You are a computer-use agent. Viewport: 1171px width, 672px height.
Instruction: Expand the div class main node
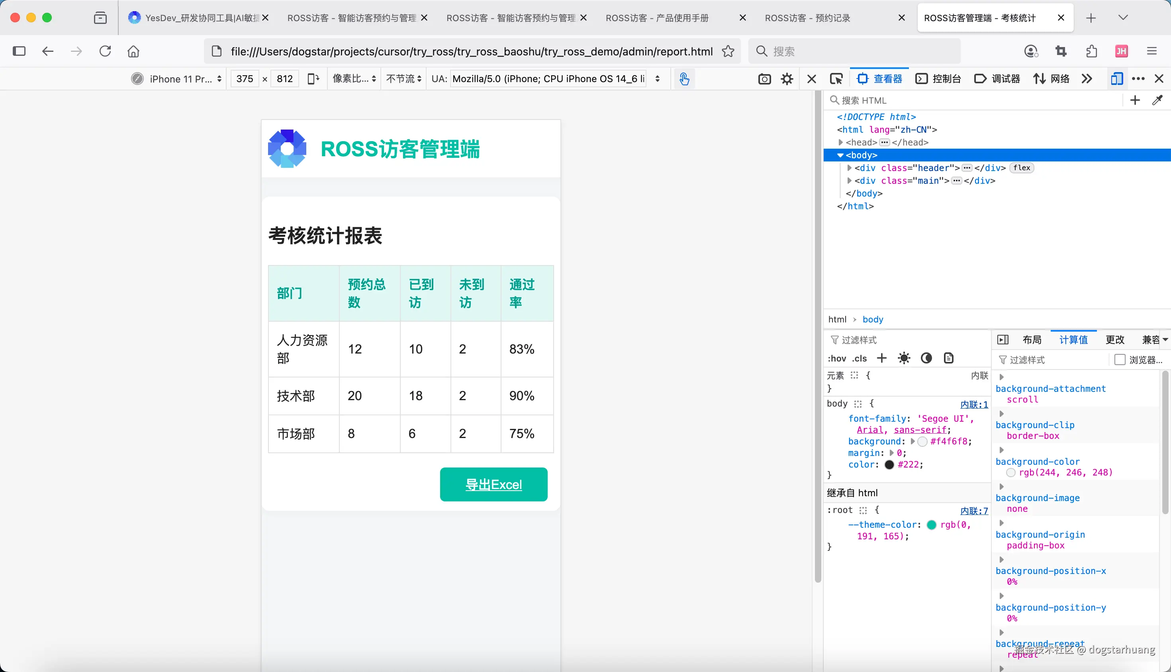(849, 181)
